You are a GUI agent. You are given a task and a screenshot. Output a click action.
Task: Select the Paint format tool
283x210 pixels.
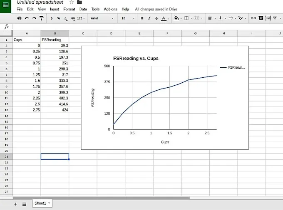tap(42, 18)
